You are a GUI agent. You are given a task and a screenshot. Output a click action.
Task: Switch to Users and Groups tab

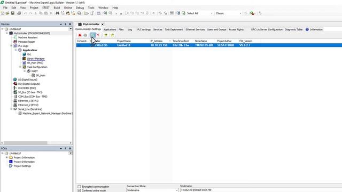pos(216,29)
